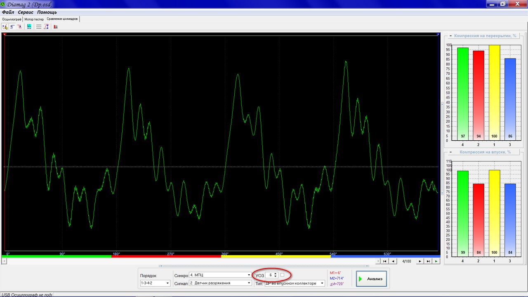
Task: Switch to the Осциллограф tab
Action: point(12,19)
